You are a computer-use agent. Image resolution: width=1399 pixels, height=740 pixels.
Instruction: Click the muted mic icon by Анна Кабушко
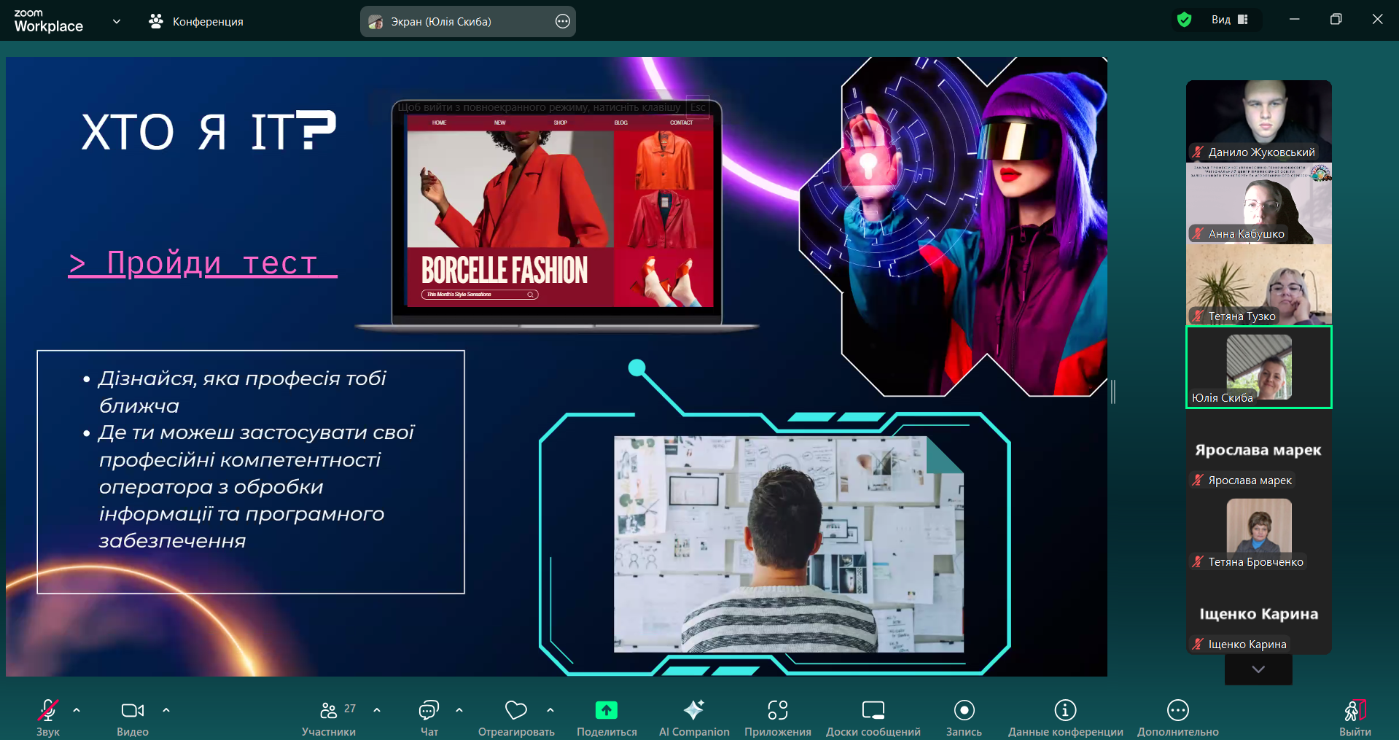click(1198, 233)
